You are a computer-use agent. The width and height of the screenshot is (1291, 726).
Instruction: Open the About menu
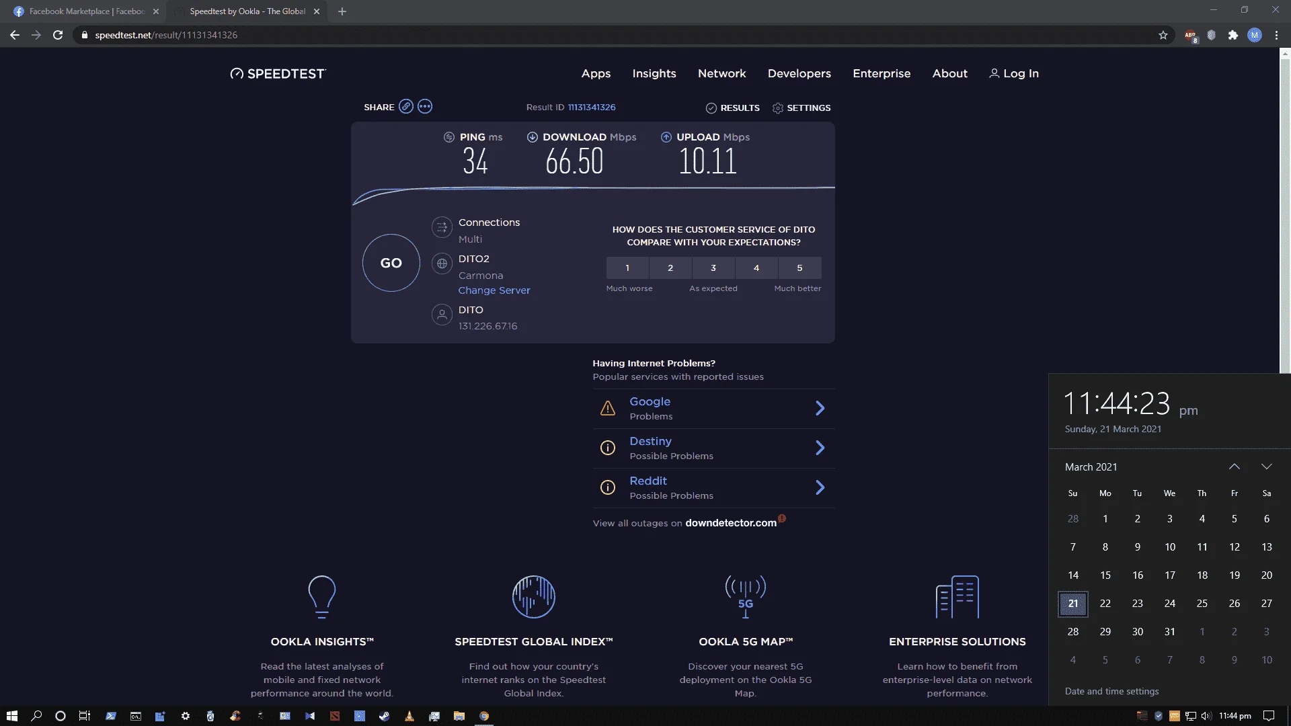949,73
